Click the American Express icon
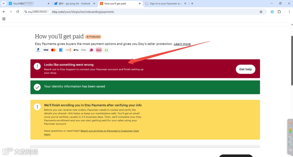Viewport: 293px width, 157px height. point(61,50)
